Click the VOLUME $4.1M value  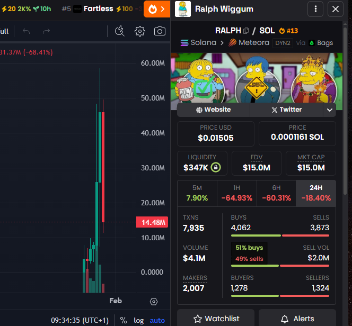coord(194,258)
